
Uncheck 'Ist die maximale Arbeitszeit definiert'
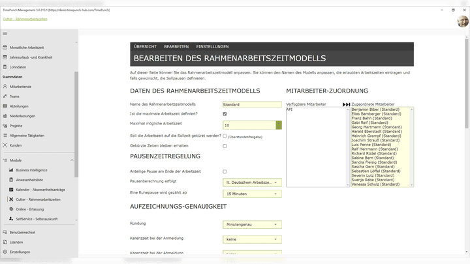(x=225, y=113)
